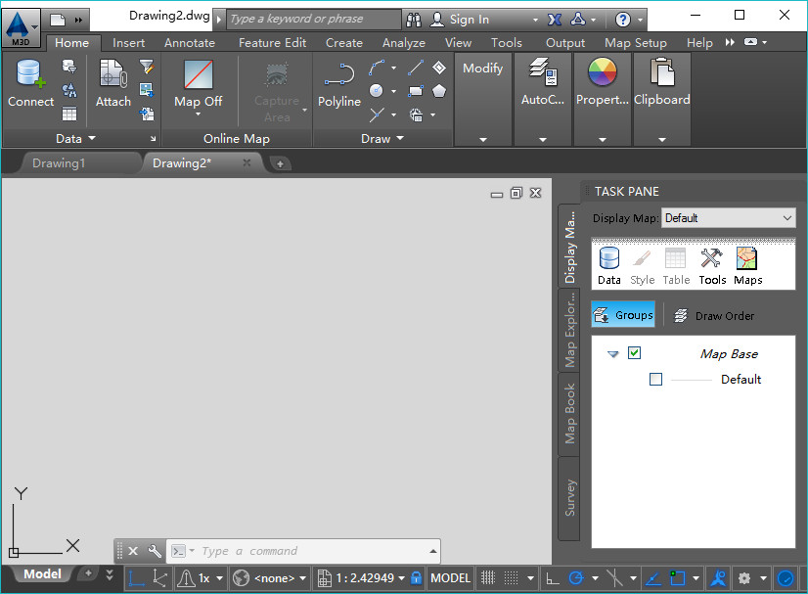Open the coordinate system <none> dropdown
The image size is (808, 594).
coord(302,578)
